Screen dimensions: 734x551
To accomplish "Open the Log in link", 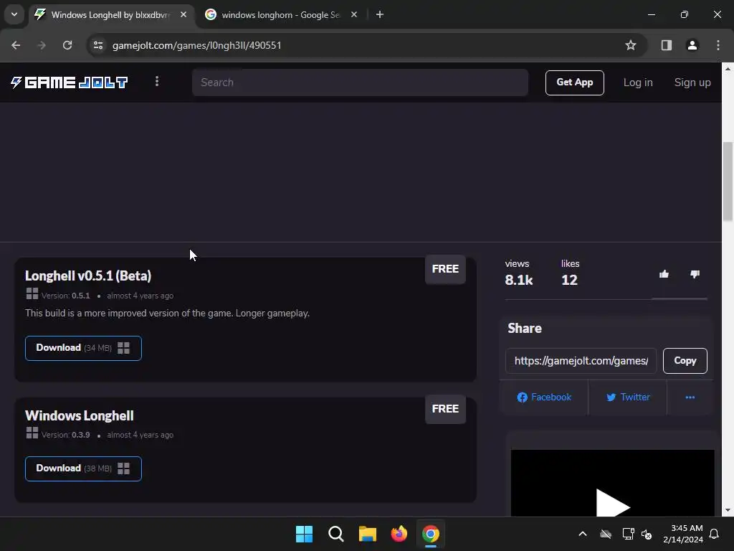I will tap(637, 83).
